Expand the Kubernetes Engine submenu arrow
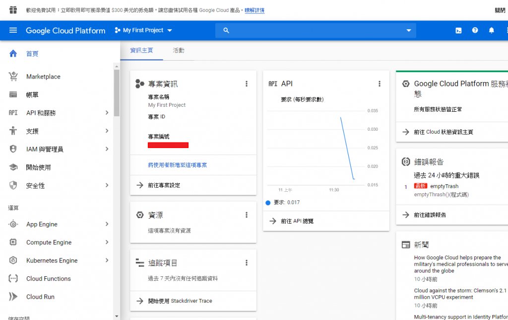 pyautogui.click(x=107, y=260)
